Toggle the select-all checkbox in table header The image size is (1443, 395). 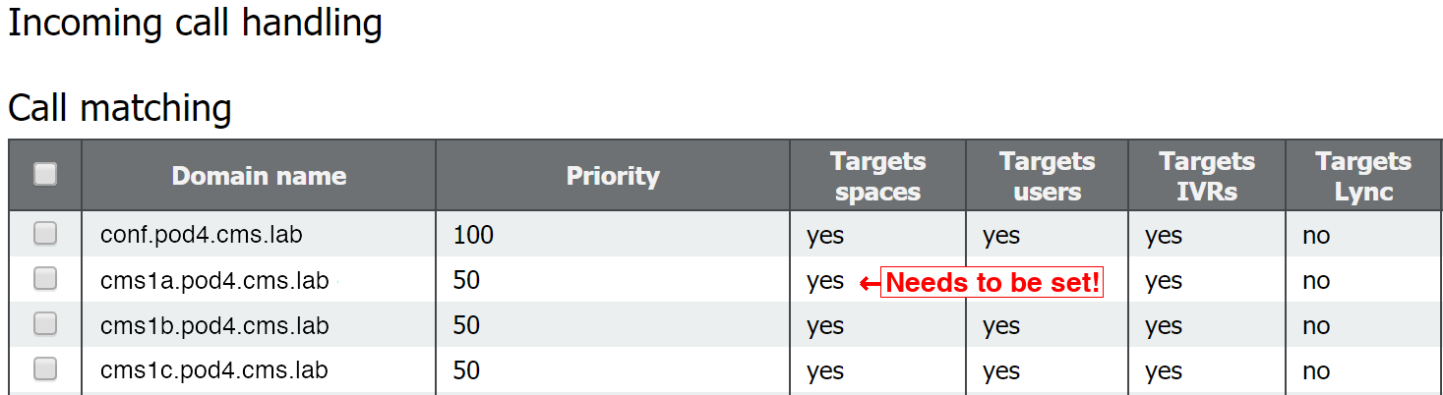coord(45,174)
